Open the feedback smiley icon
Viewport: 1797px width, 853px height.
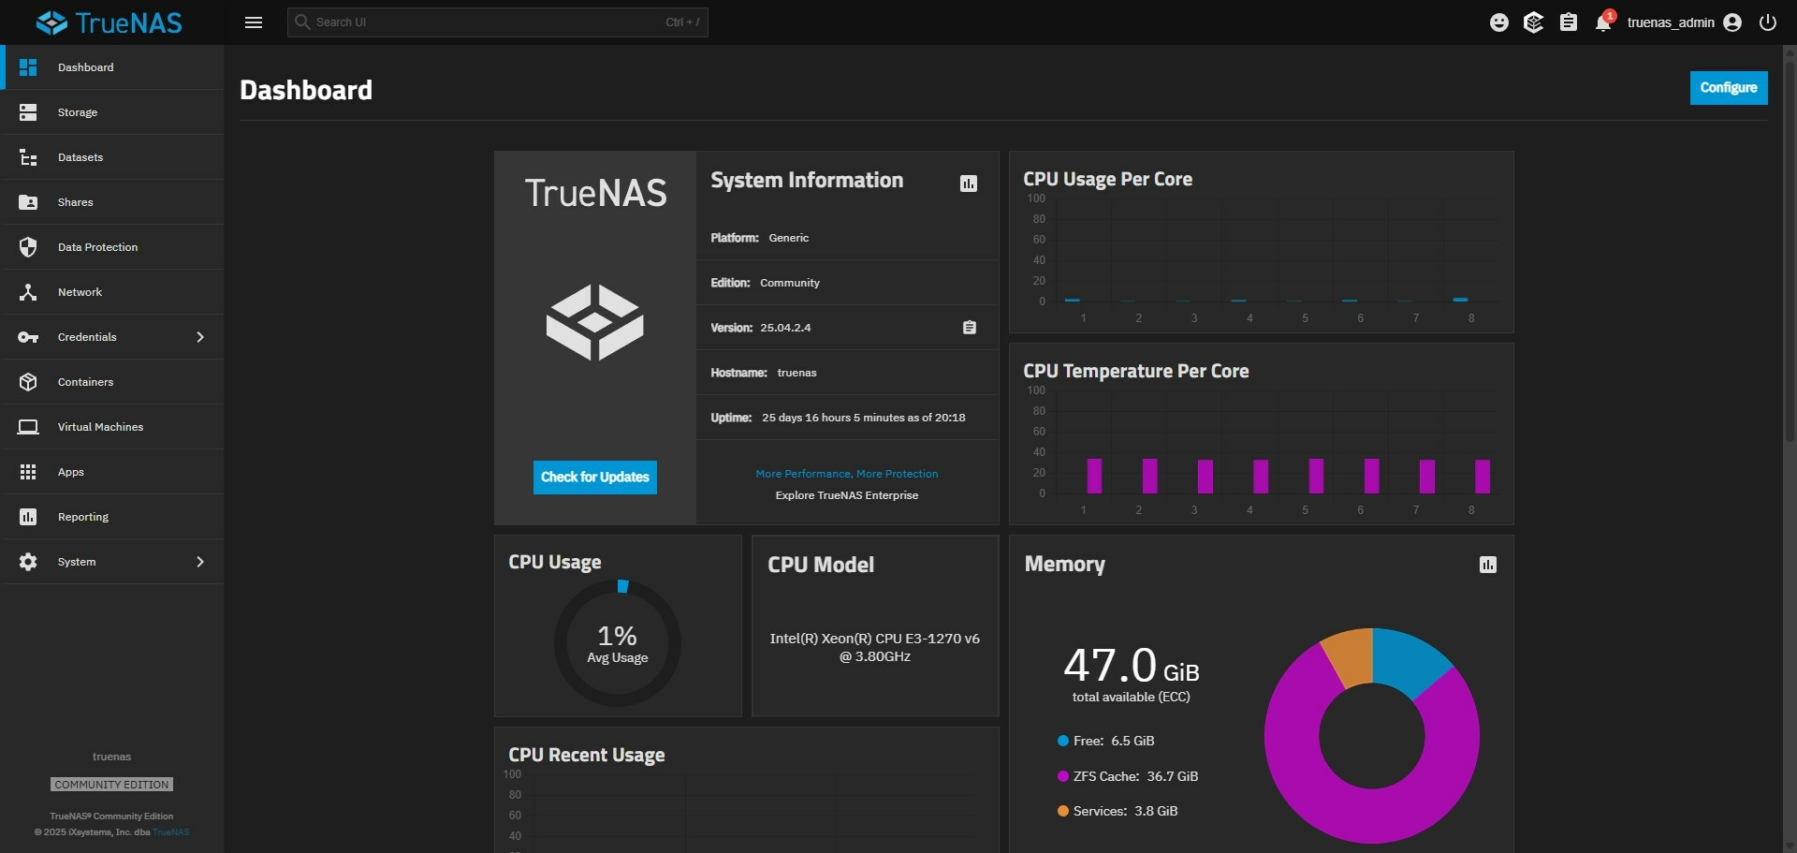pyautogui.click(x=1498, y=22)
